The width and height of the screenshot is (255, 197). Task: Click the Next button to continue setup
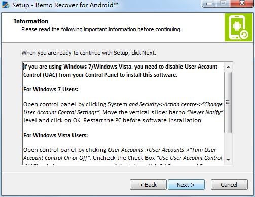pos(186,185)
